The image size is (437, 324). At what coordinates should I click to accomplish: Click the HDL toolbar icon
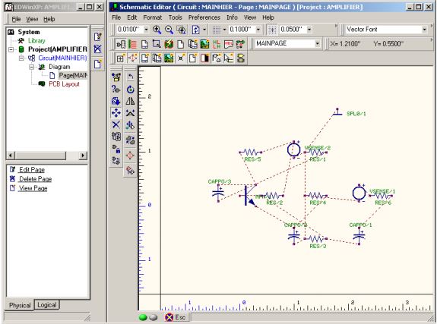tap(229, 44)
